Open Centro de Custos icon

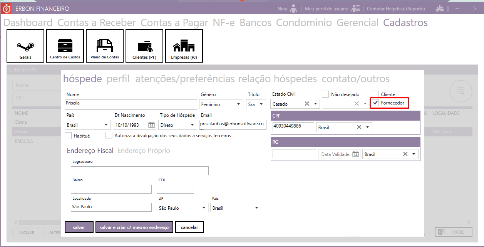click(x=65, y=46)
